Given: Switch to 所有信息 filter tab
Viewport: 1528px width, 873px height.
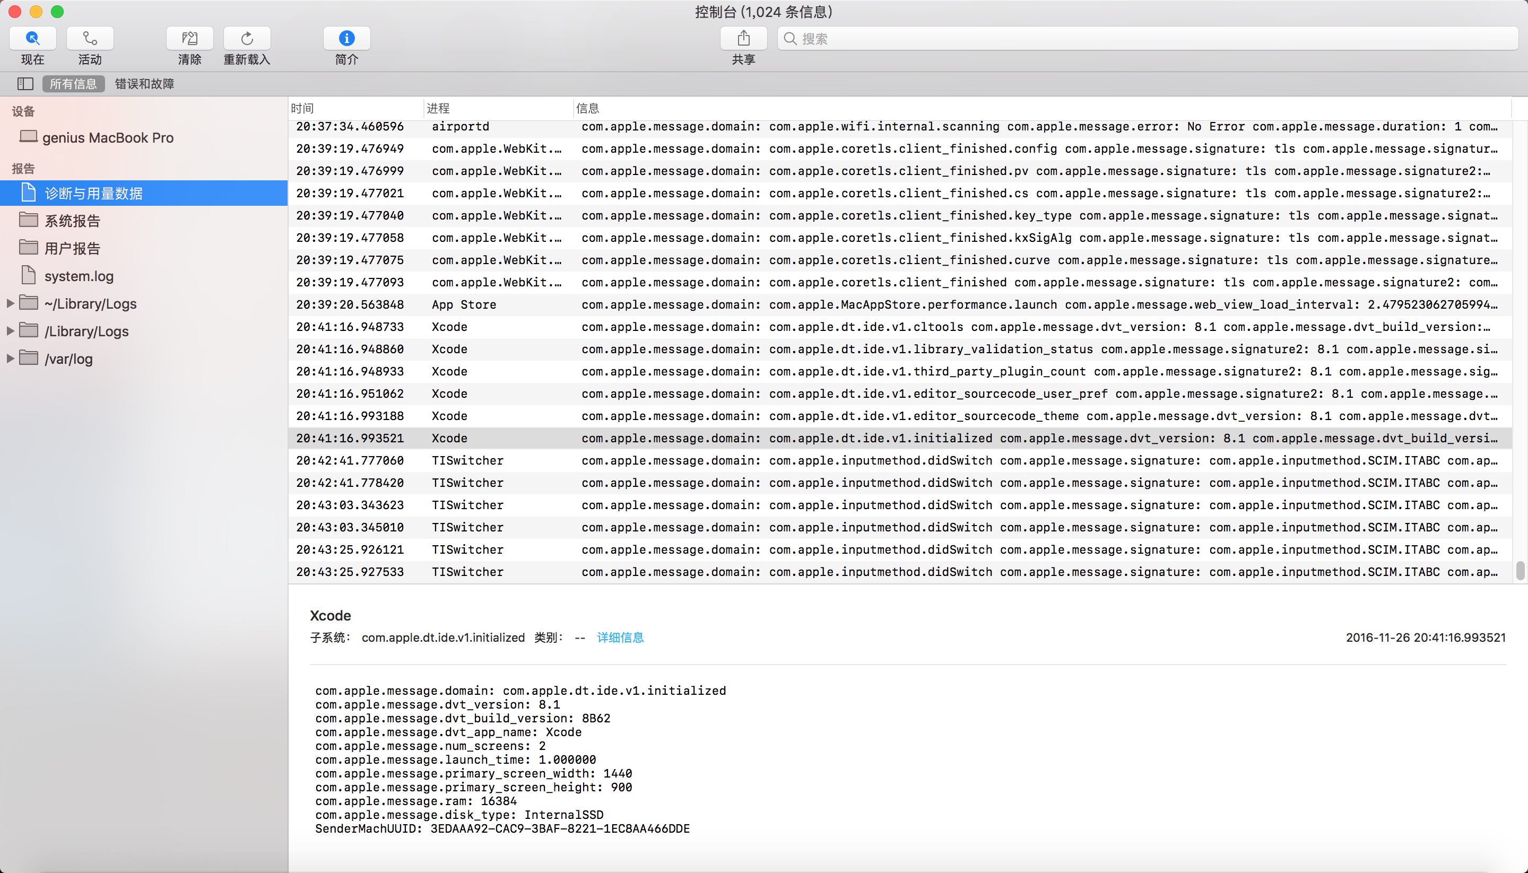Looking at the screenshot, I should pos(73,84).
